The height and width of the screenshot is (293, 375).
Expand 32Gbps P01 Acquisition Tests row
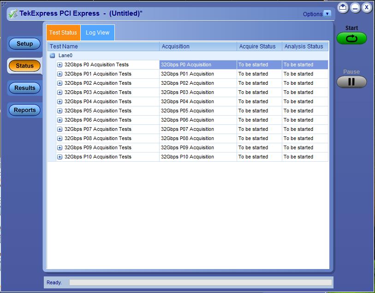click(x=60, y=74)
